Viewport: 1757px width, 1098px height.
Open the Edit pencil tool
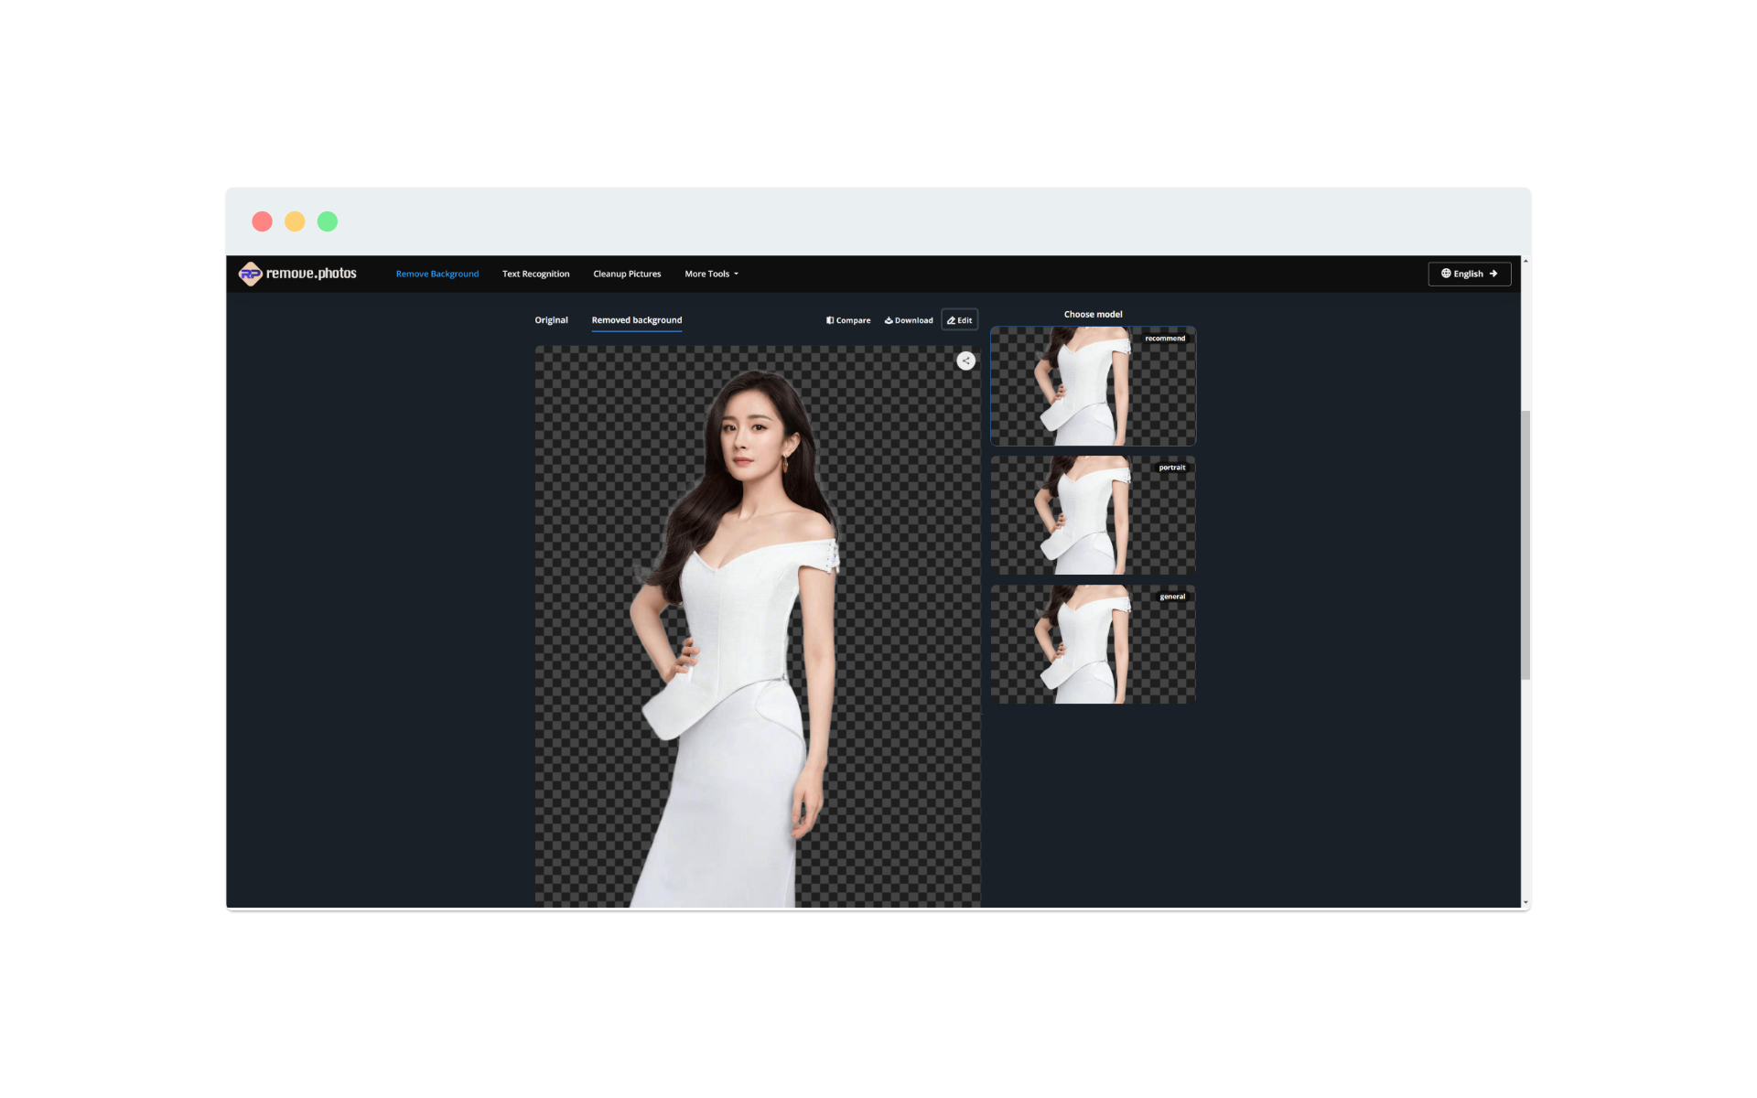pos(959,320)
